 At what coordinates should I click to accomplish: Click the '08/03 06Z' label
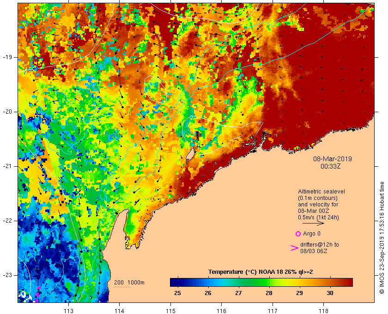[314, 251]
